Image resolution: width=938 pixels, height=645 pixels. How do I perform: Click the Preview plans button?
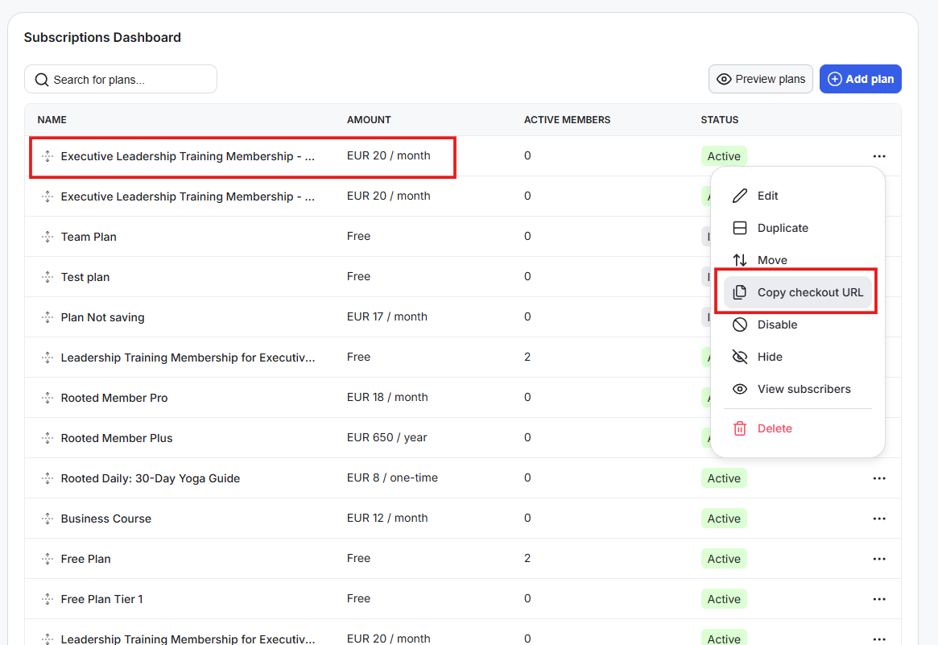coord(760,79)
